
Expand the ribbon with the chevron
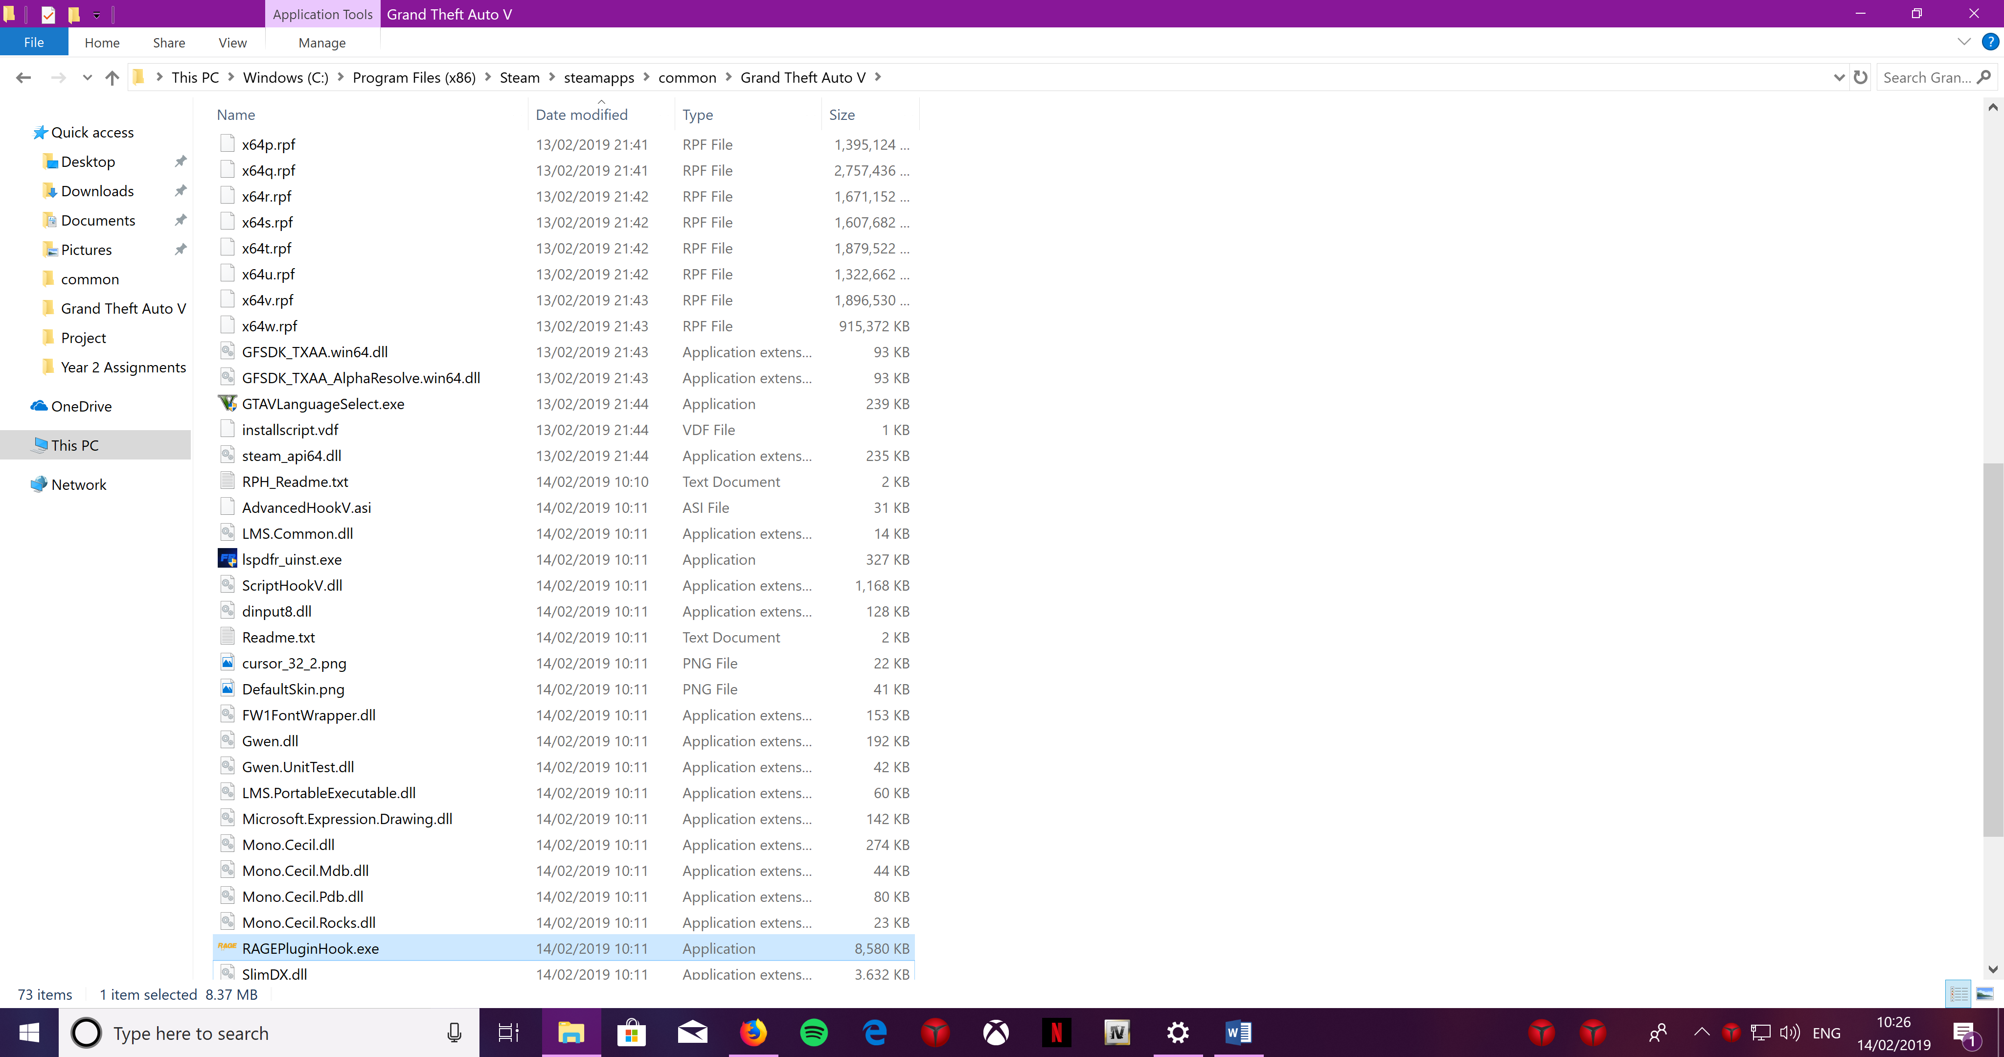[x=1963, y=42]
